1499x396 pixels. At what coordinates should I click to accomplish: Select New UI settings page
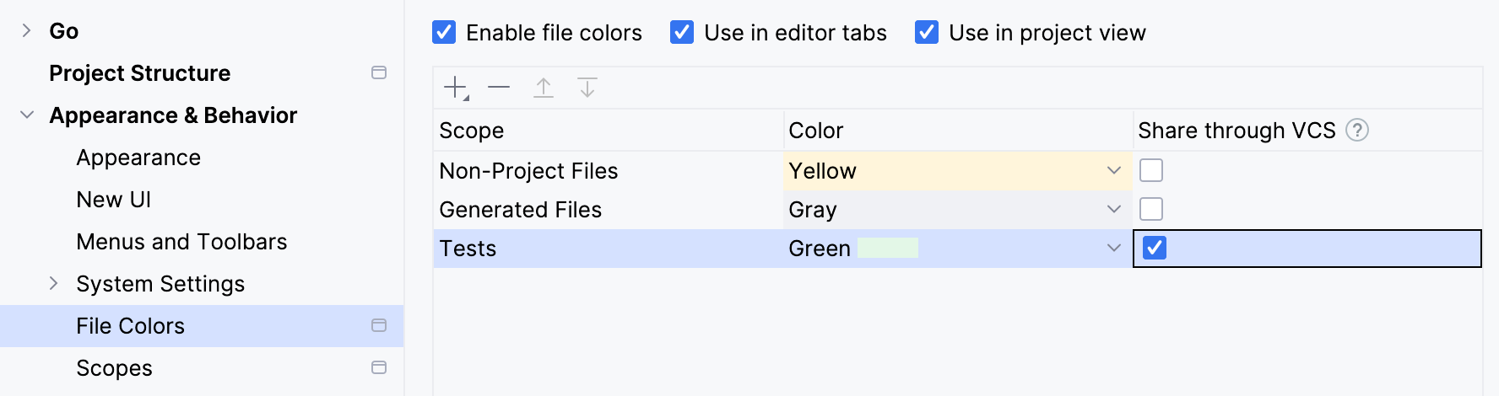[113, 200]
